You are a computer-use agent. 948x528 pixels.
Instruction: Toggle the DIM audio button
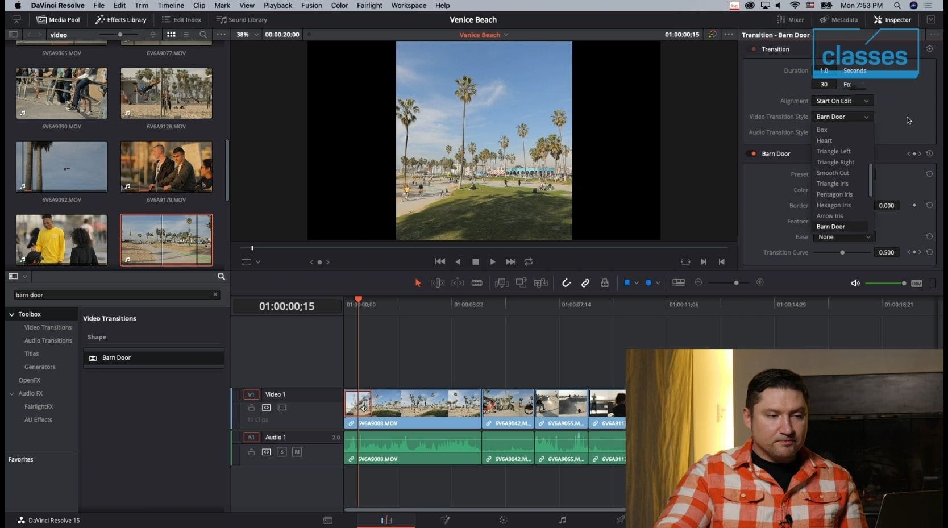point(917,284)
